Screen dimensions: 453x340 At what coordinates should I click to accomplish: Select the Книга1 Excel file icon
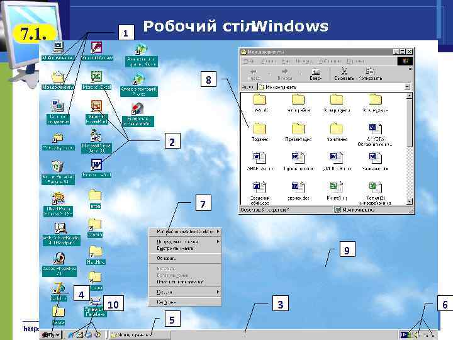[x=337, y=190]
